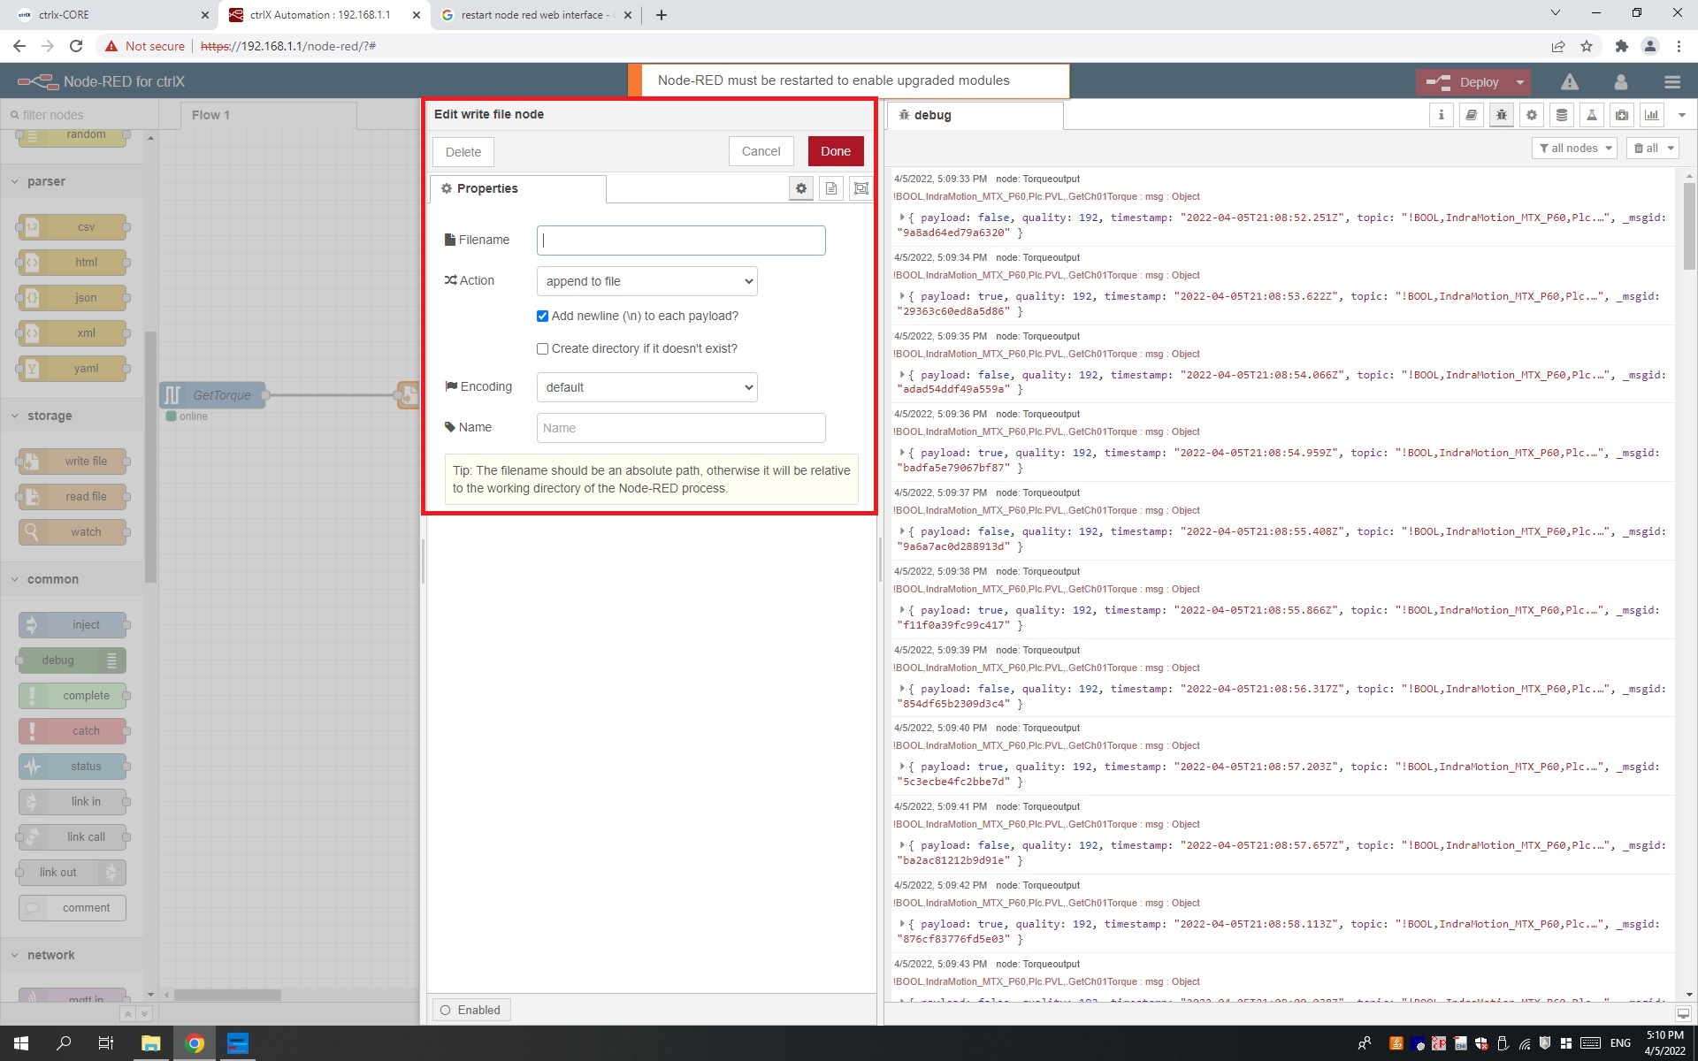Open the Encoding default dropdown
The image size is (1698, 1061).
[x=646, y=387]
